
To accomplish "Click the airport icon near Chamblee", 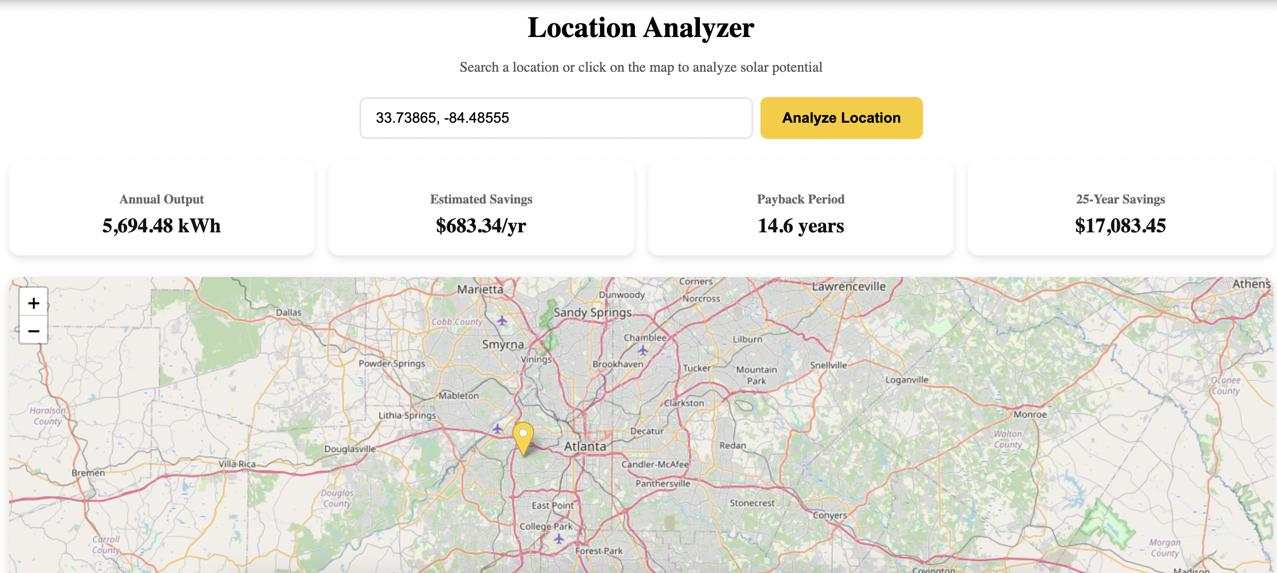I will tap(643, 351).
